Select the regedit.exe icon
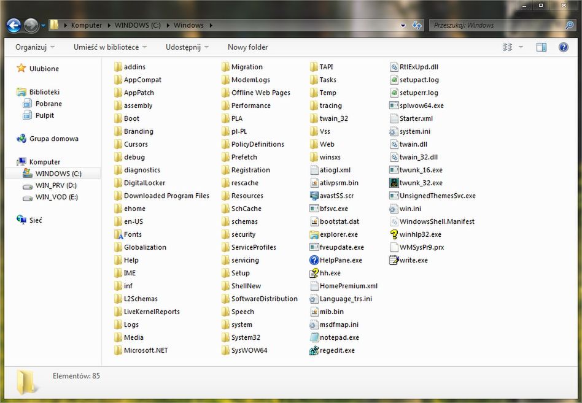The height and width of the screenshot is (403, 582). tap(314, 350)
